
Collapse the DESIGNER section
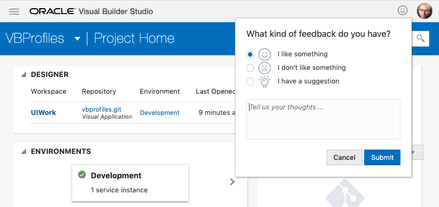(23, 75)
